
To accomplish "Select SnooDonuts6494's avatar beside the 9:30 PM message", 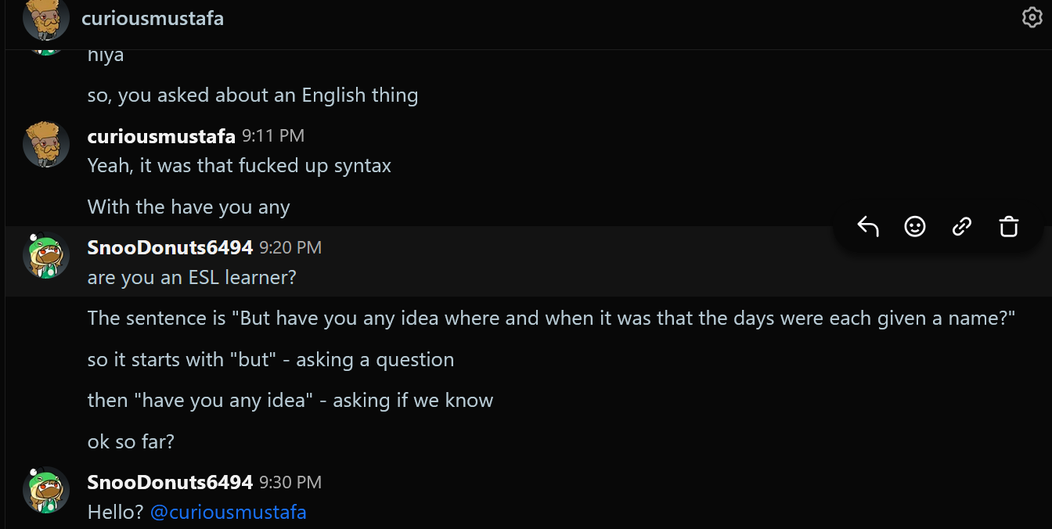I will [x=46, y=490].
